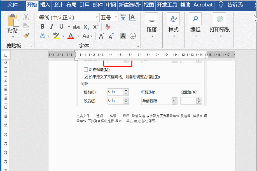Switch to the 引用 tab

(x=85, y=5)
